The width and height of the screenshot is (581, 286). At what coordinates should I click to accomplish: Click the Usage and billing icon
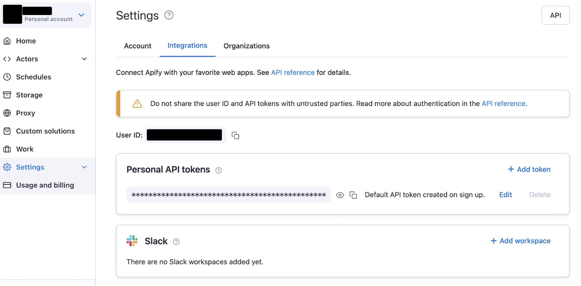tap(7, 185)
